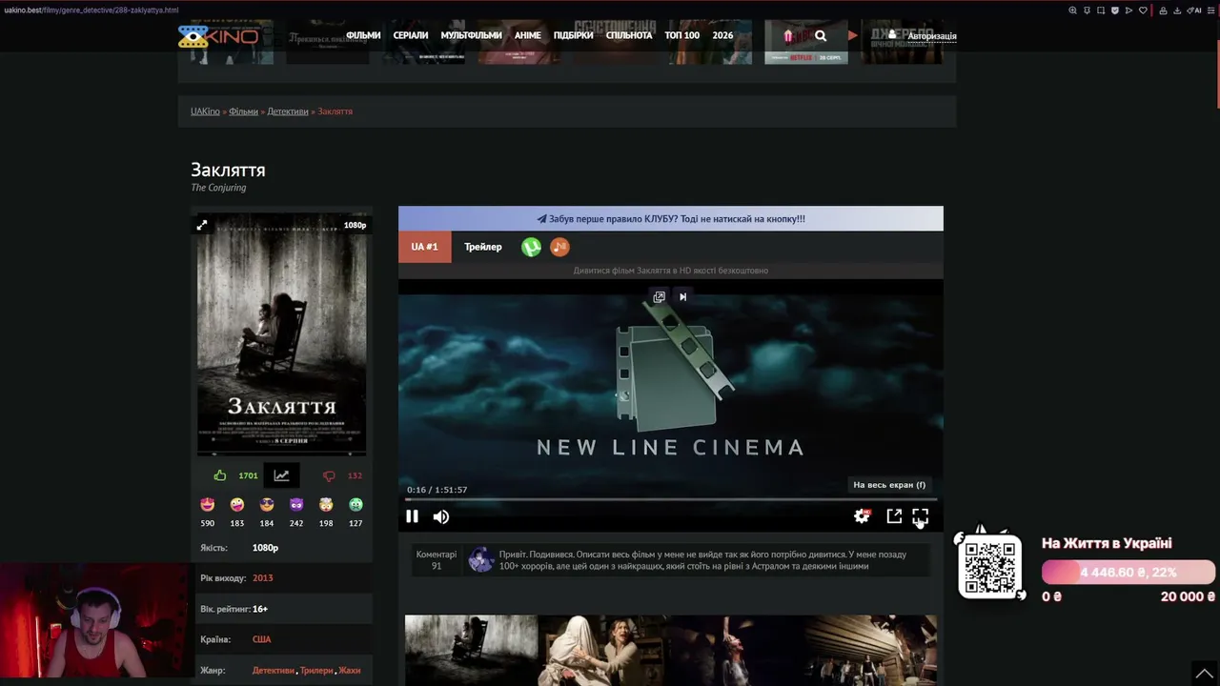This screenshot has height=686, width=1220.
Task: Click the Коментарі 91 comments counter
Action: pyautogui.click(x=437, y=560)
